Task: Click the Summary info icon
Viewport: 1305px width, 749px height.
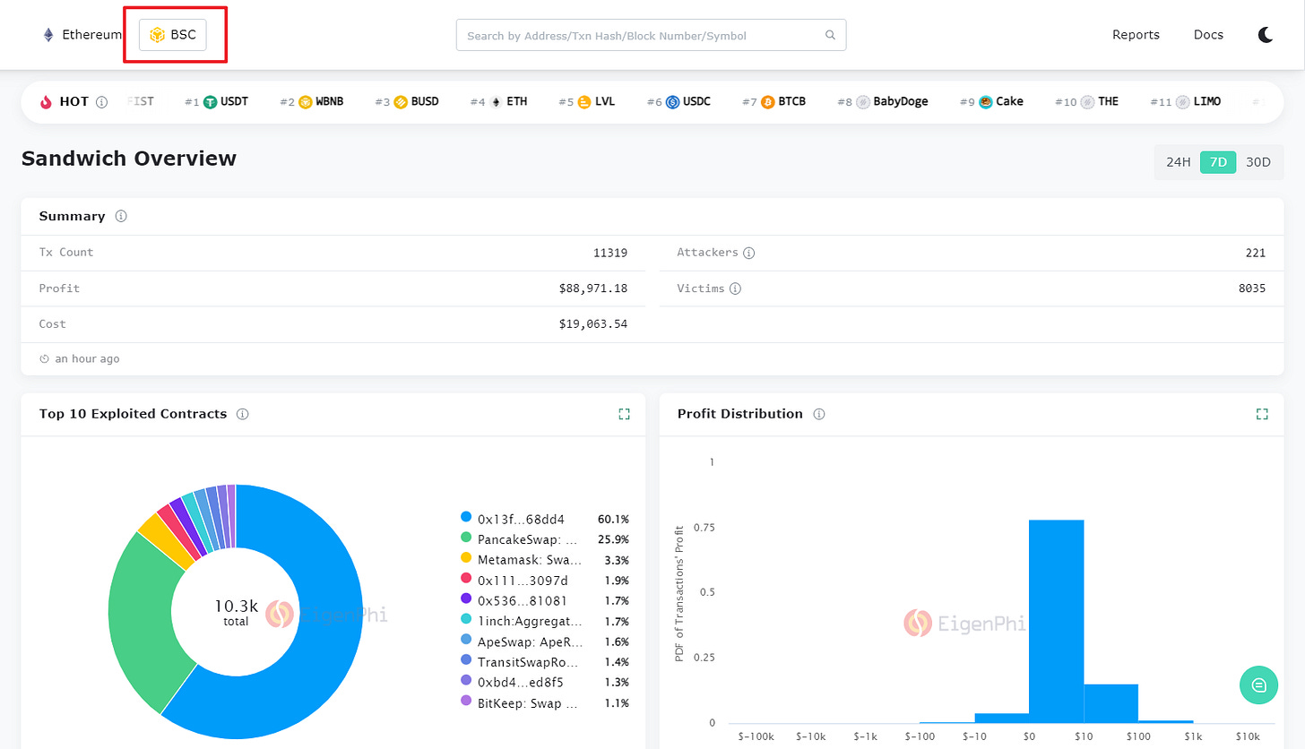Action: pos(121,217)
